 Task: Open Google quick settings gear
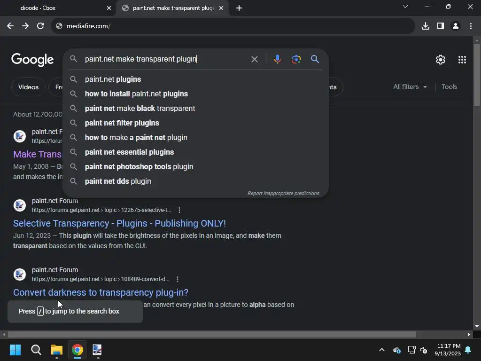[441, 60]
